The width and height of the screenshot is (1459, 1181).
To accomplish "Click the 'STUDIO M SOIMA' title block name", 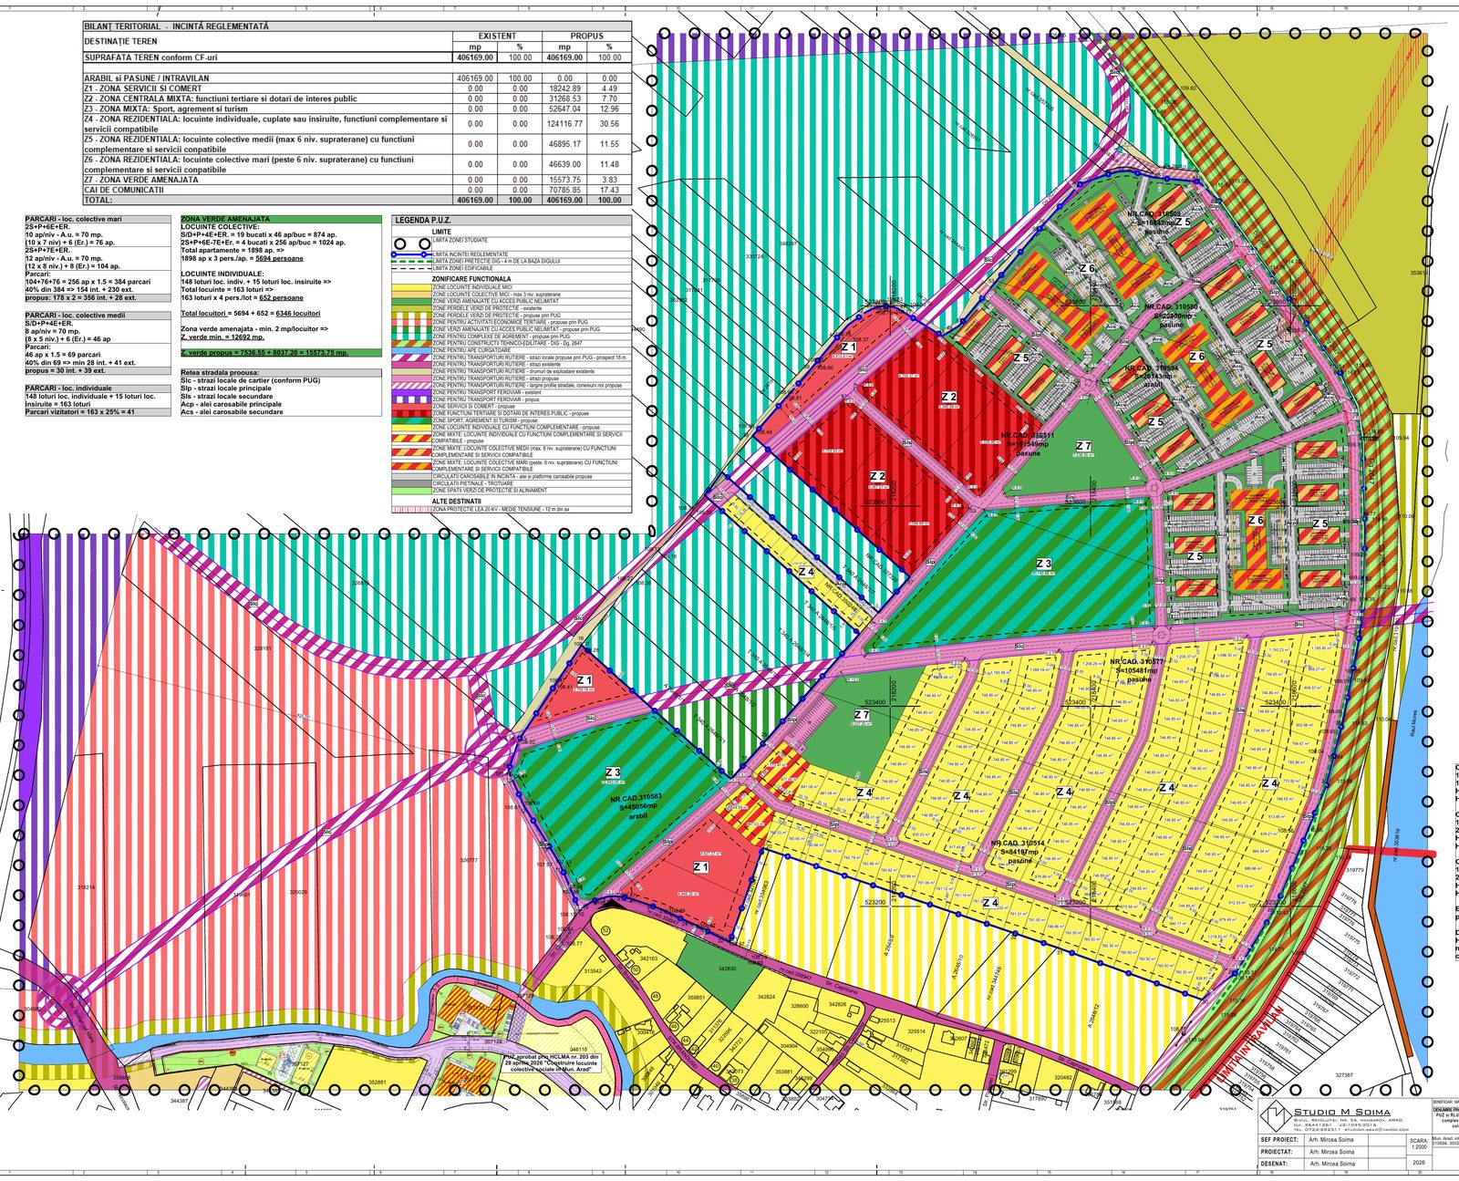I will [x=1342, y=1112].
